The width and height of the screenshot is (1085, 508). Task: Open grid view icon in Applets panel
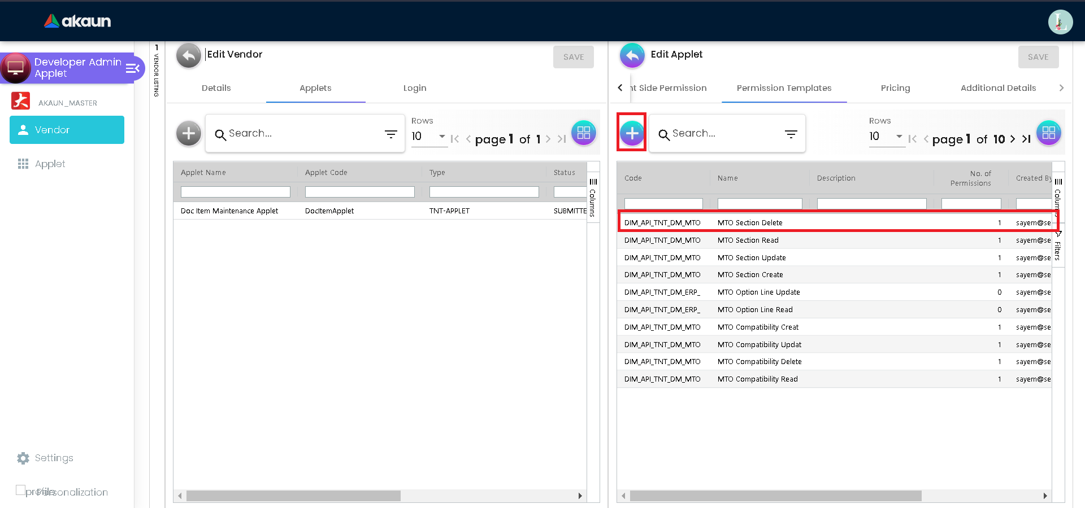pos(583,133)
